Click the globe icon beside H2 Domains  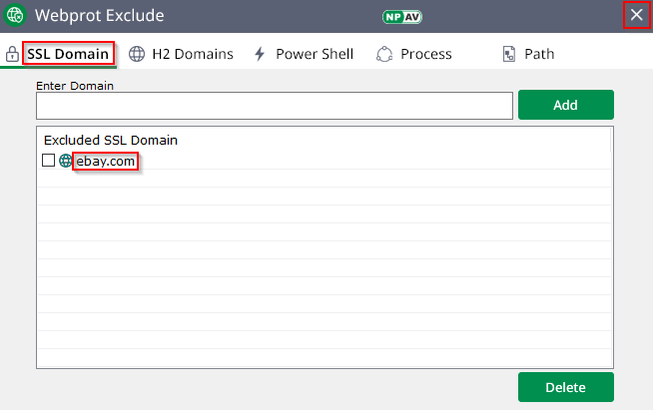click(x=137, y=54)
